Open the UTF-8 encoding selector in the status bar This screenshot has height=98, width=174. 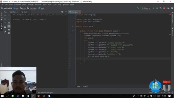point(163,93)
